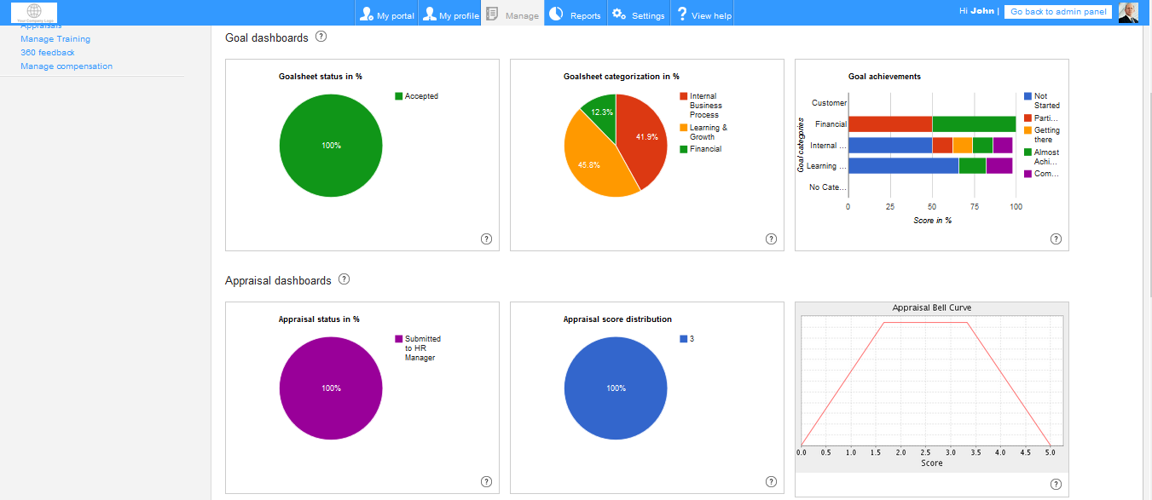Click help icon in Appraisal status card

pyautogui.click(x=486, y=481)
